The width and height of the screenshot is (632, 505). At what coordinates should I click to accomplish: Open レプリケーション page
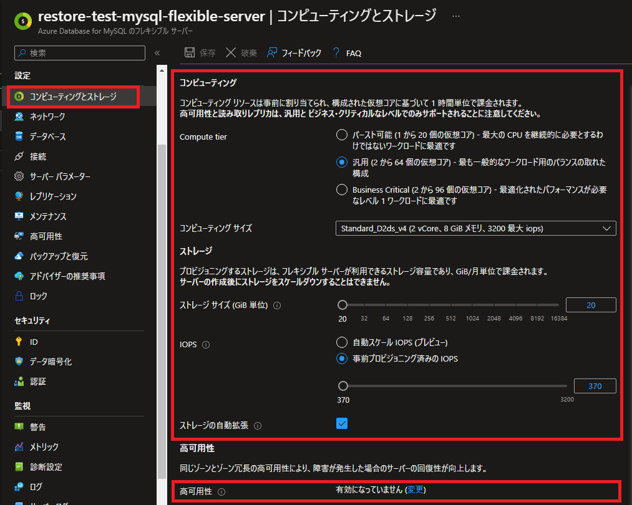coord(53,196)
